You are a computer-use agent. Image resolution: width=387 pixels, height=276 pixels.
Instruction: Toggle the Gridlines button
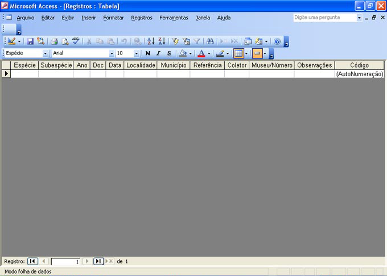238,53
